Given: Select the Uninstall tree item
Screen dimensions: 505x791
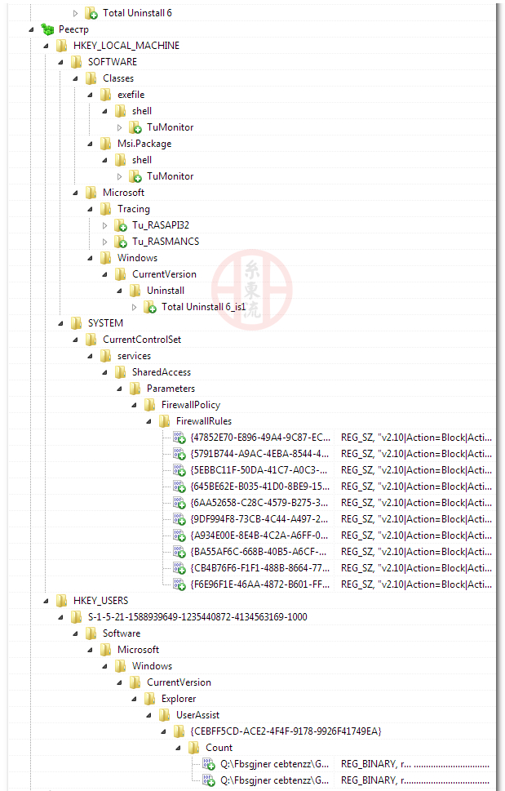Looking at the screenshot, I should pyautogui.click(x=166, y=291).
